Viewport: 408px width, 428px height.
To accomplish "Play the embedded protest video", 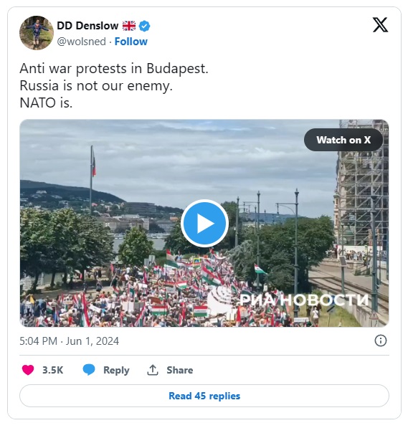I will [204, 223].
